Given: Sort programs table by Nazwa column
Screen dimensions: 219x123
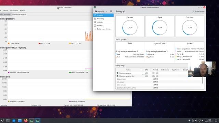Looking at the screenshot, I should pyautogui.click(x=129, y=70).
